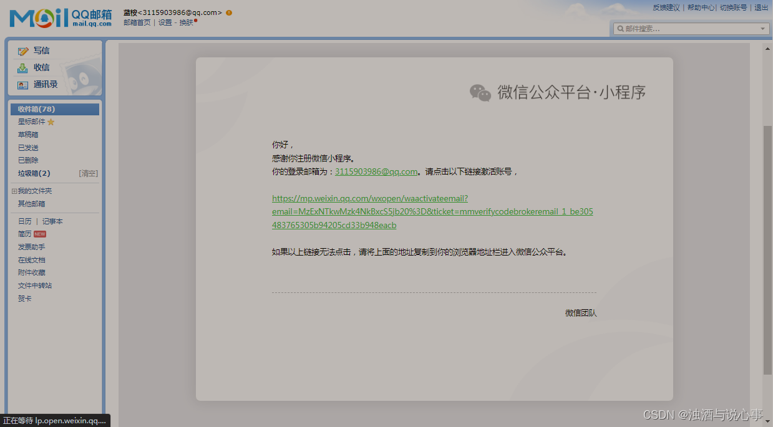The image size is (773, 427).
Task: Open 记事本 in the sidebar
Action: 52,221
